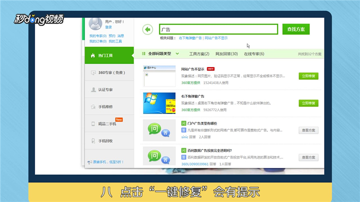Image resolution: width=360 pixels, height=202 pixels.
Task: Open 我的专家(0) link
Action: point(98,36)
